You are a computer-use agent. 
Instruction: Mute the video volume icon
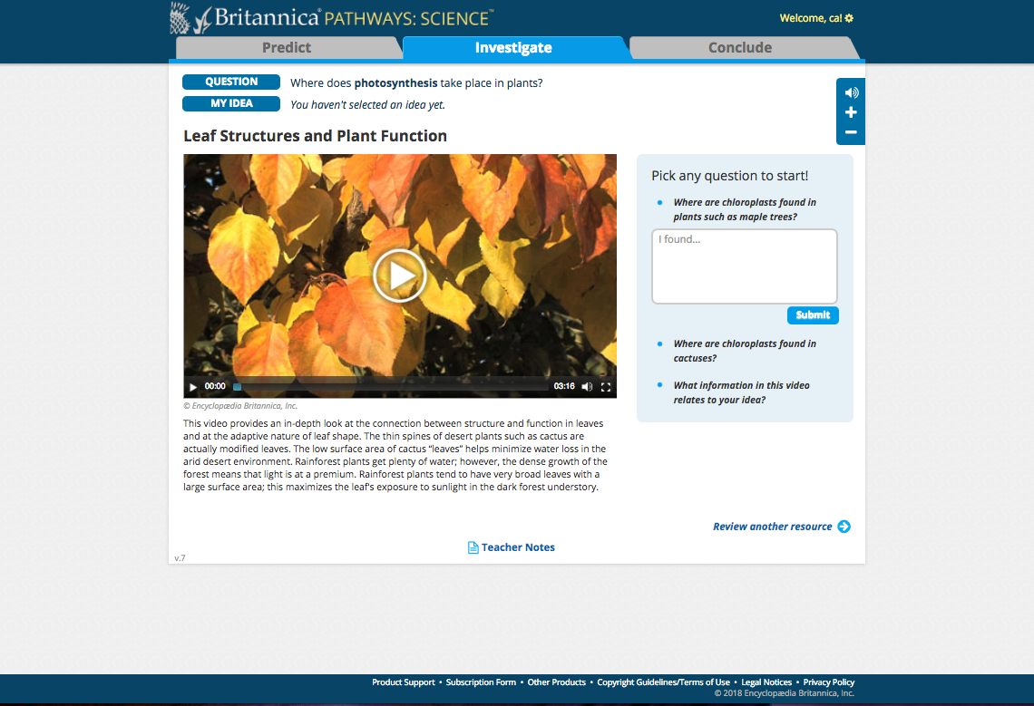pyautogui.click(x=587, y=387)
